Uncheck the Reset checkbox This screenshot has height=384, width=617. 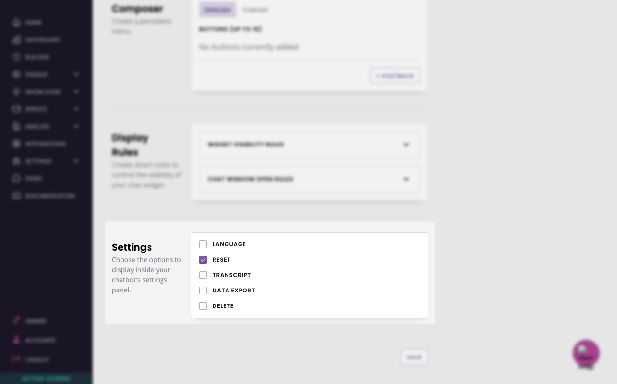203,260
